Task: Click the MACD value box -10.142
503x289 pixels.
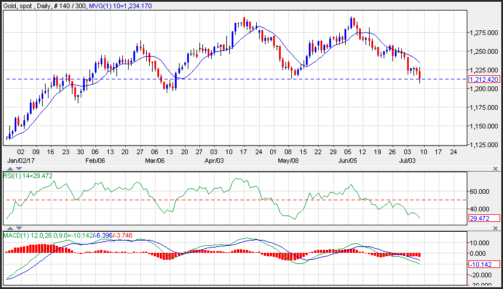Action: [484, 264]
